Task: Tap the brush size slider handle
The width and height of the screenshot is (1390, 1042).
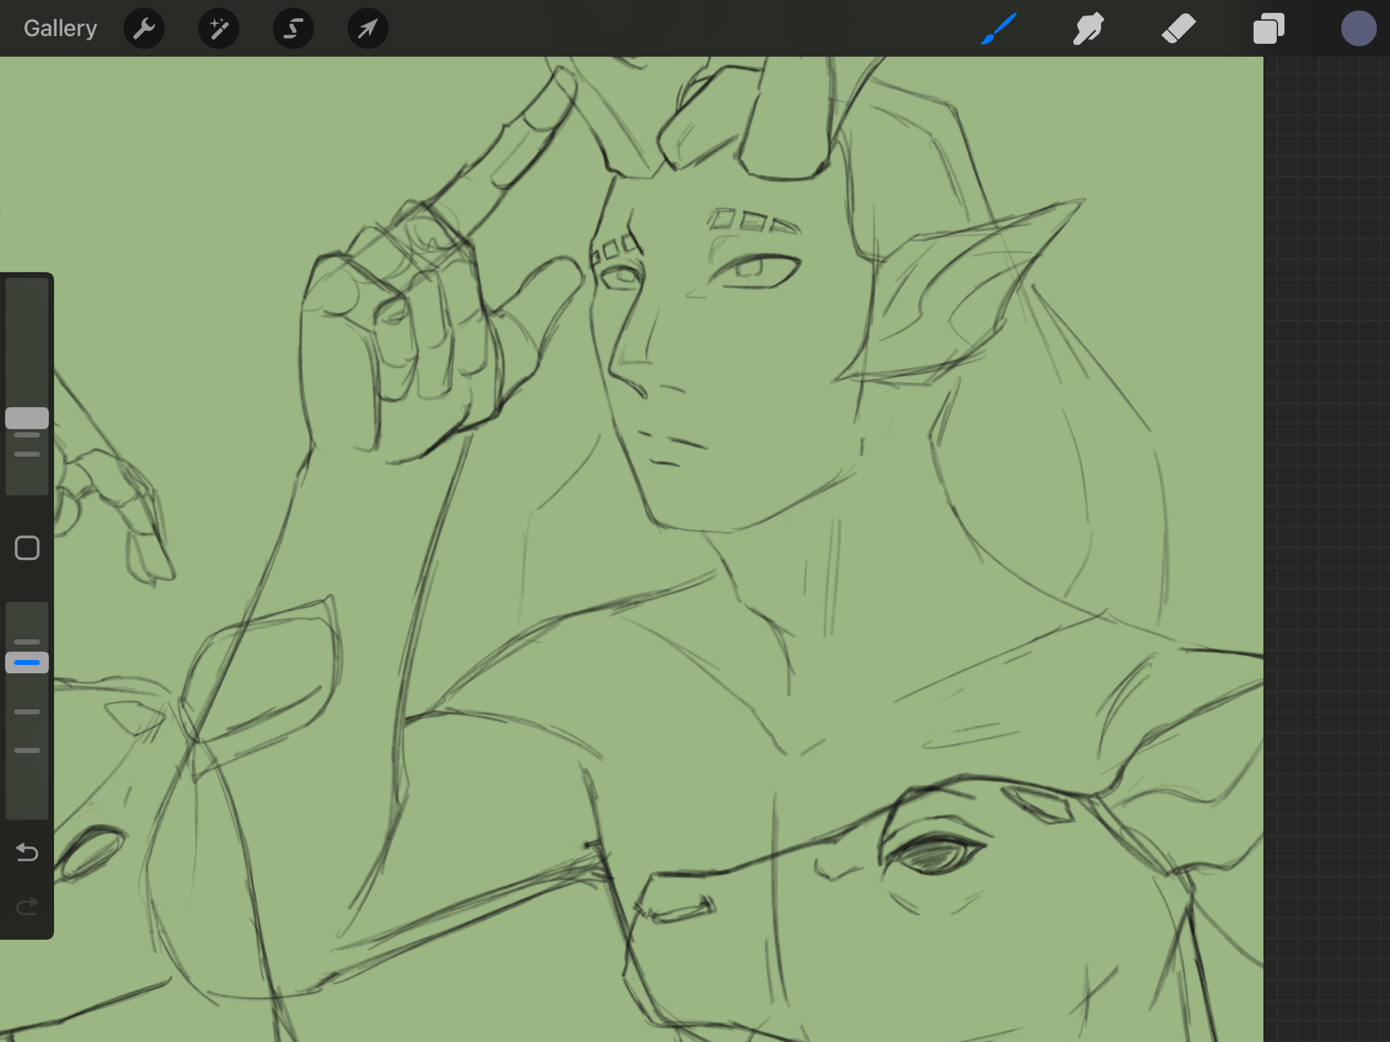Action: tap(27, 418)
